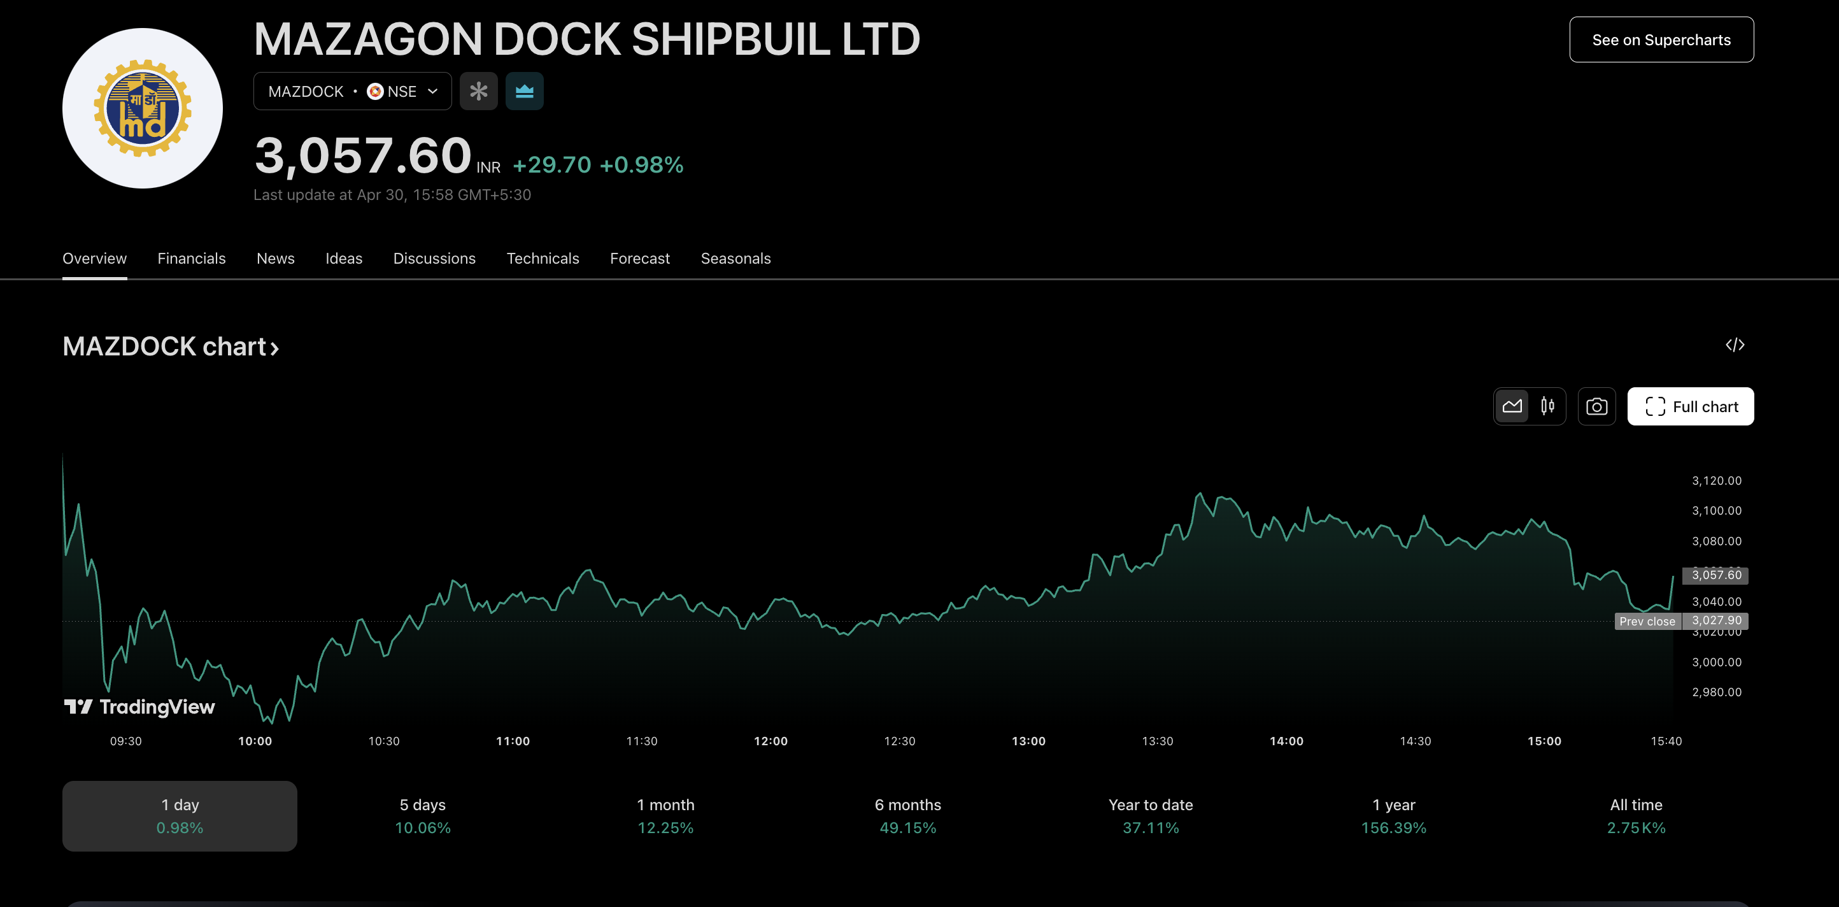View the Forecast tab

(x=640, y=259)
